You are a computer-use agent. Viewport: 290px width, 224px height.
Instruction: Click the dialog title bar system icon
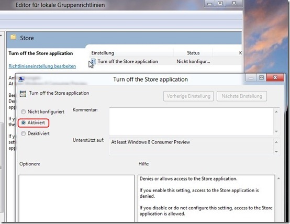[x=21, y=79]
